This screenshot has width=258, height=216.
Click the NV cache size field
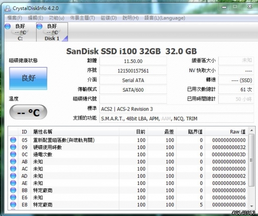pos(236,71)
